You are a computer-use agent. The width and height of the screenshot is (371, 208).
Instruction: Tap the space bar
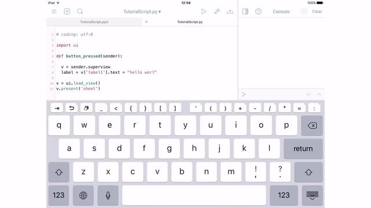coord(194,195)
